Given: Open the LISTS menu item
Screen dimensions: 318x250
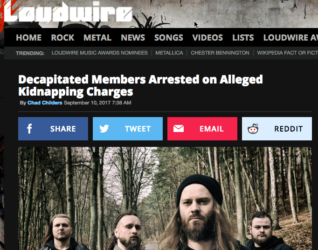Looking at the screenshot, I should click(243, 37).
